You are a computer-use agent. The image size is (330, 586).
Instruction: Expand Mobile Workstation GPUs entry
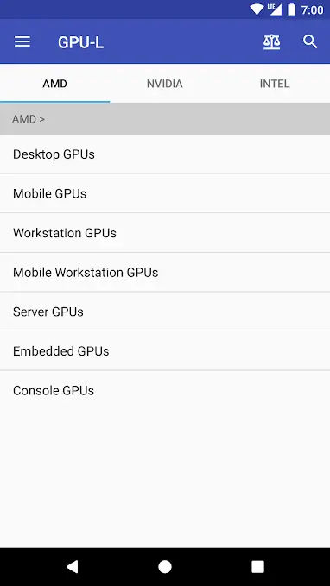point(165,272)
